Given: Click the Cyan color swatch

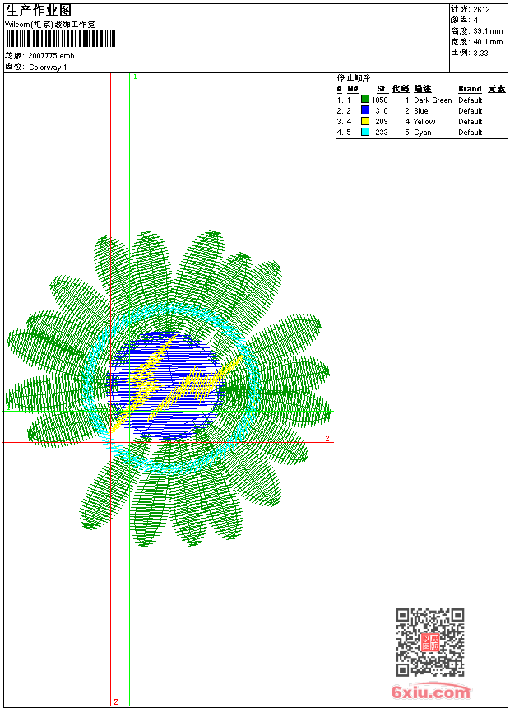Looking at the screenshot, I should 365,132.
